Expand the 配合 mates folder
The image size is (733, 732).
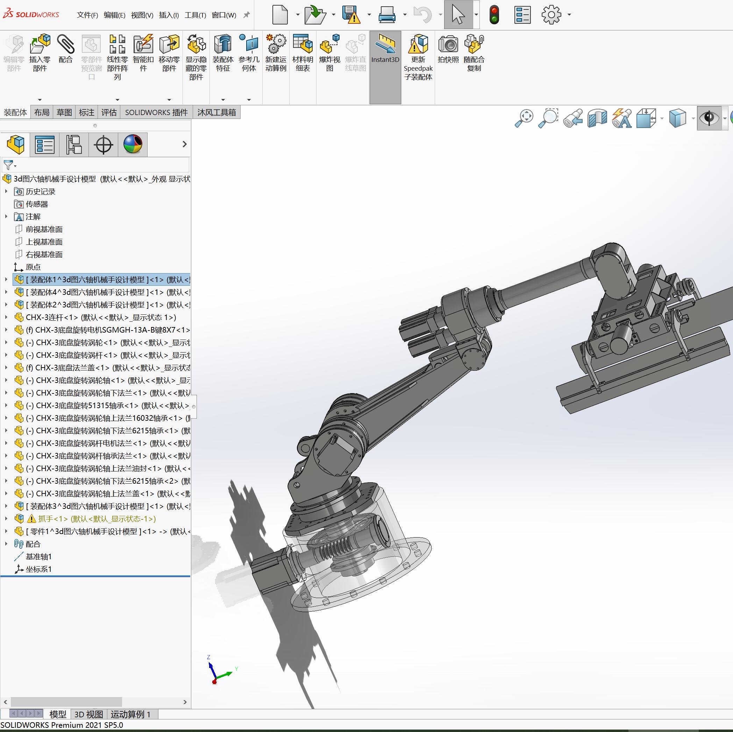6,543
